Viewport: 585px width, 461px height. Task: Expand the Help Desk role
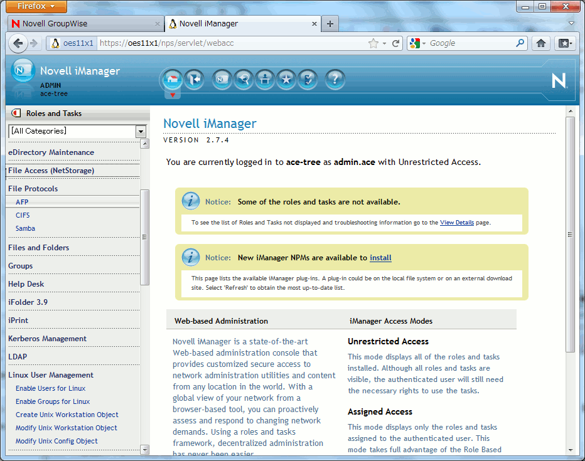pos(26,284)
